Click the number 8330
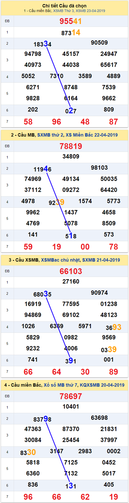Viewport: 129px width, 503px height. [x=28, y=452]
